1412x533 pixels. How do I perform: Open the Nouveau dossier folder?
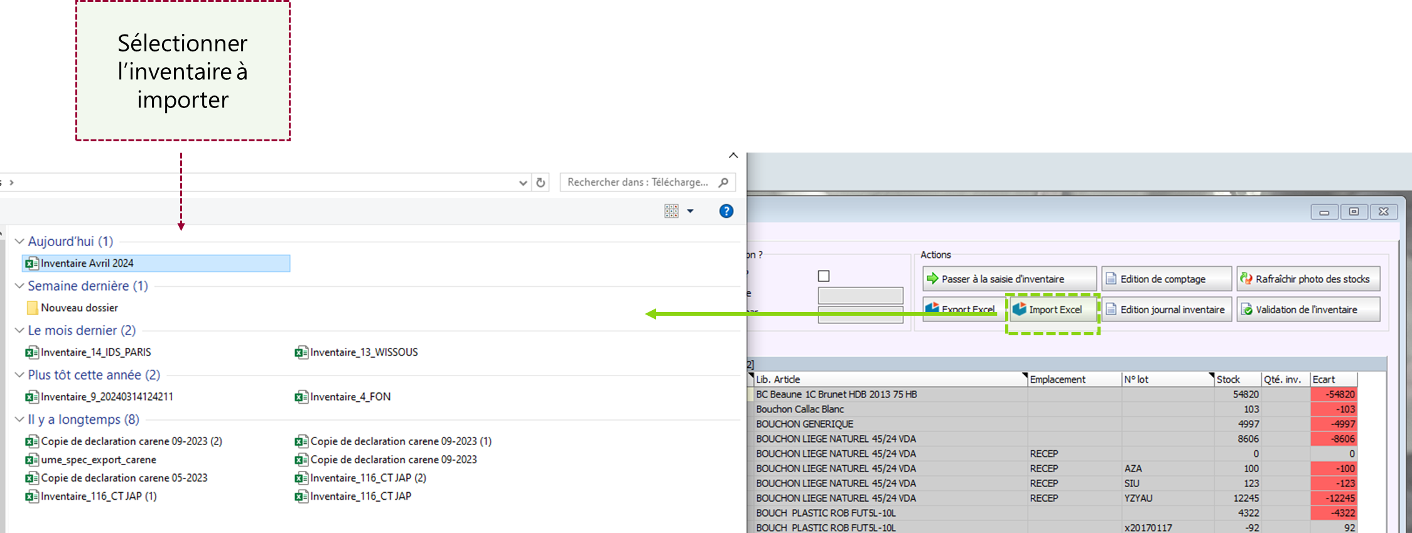79,308
